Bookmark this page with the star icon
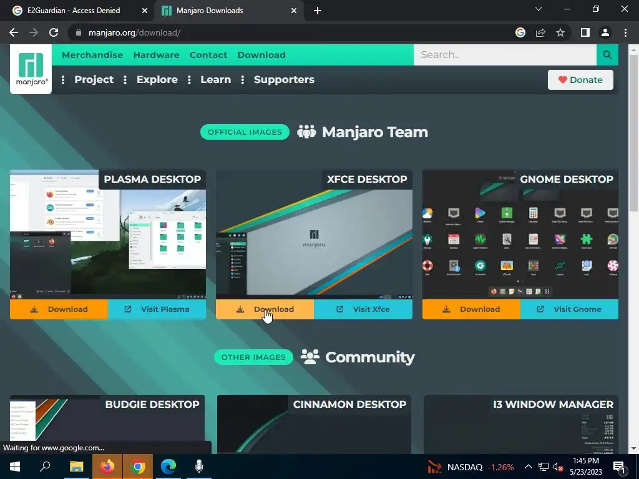Screen dimensions: 639x479 (x=560, y=32)
